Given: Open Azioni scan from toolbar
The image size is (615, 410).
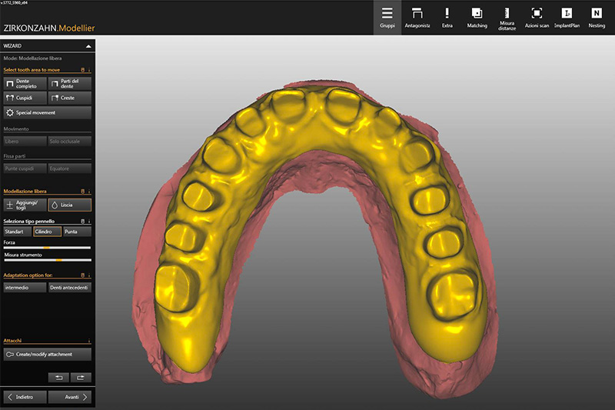Looking at the screenshot, I should coord(537,17).
